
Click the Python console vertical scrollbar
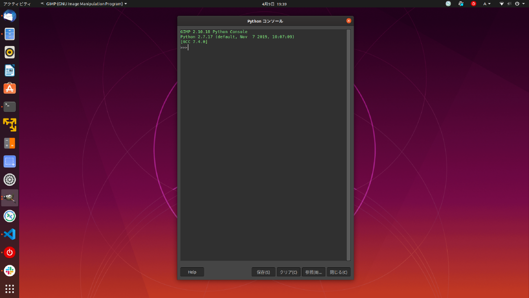[348, 145]
